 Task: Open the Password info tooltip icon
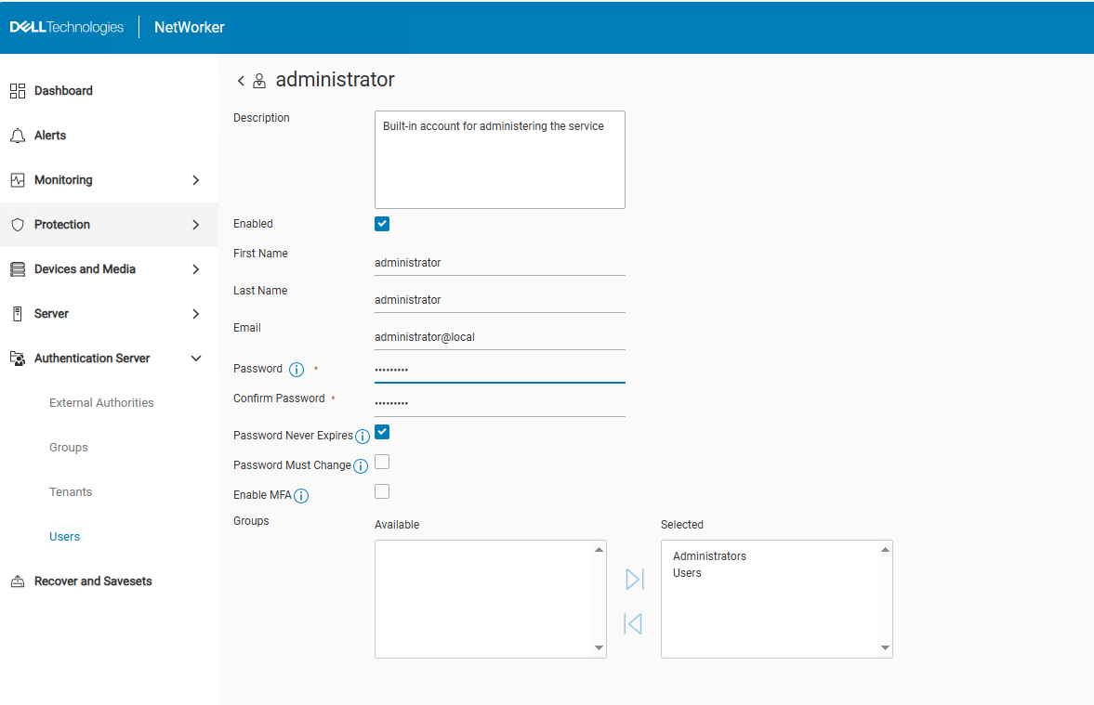coord(295,369)
